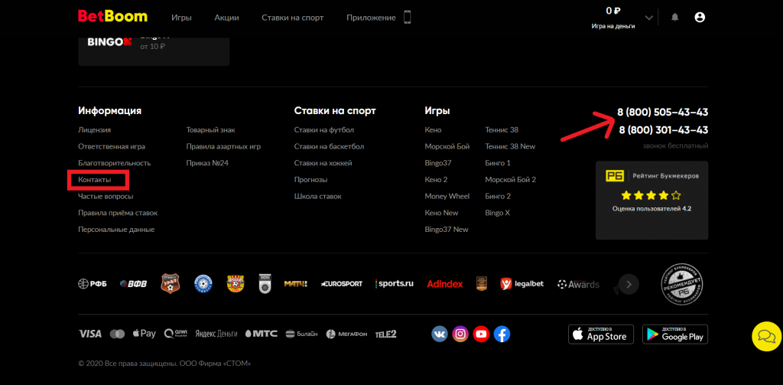Click the РБ Рекомендует round badge
This screenshot has height=385, width=783.
681,284
